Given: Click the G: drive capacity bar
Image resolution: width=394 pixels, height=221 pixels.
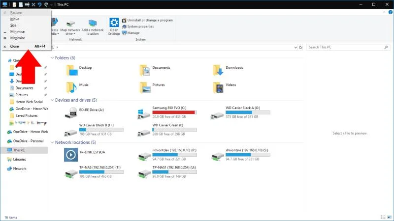Looking at the screenshot, I should click(x=248, y=112).
